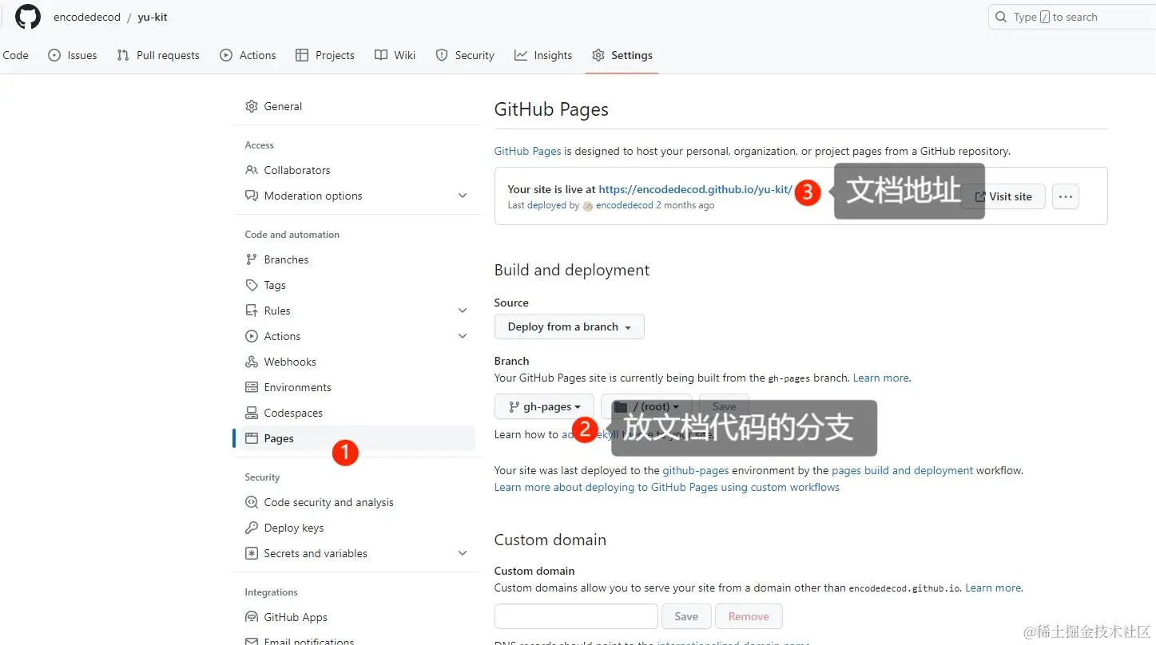
Task: Click the Webhooks icon
Action: [252, 362]
